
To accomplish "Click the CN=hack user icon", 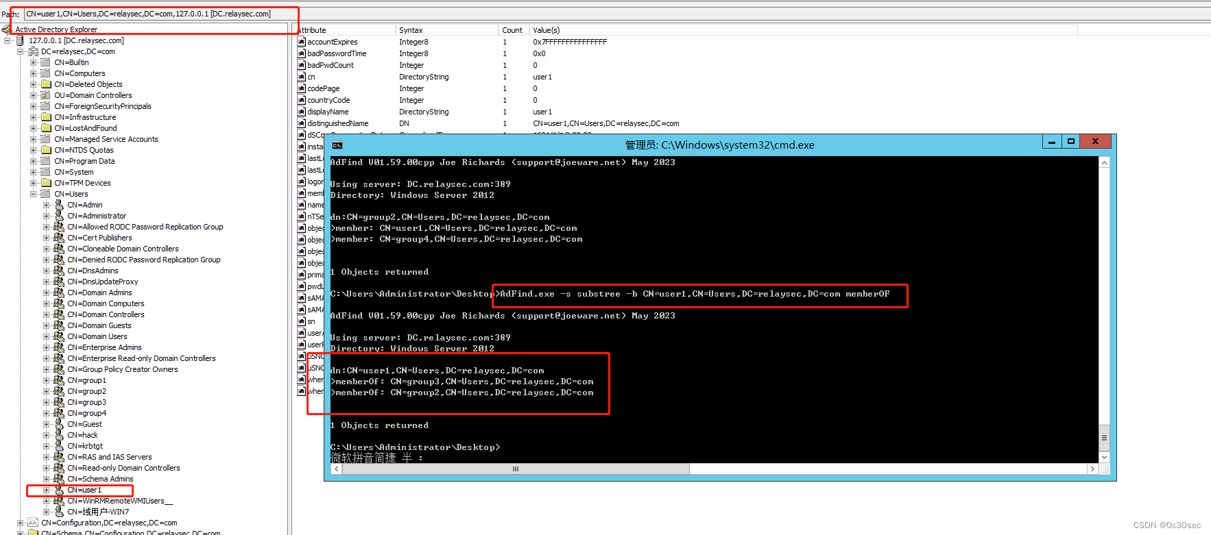I will click(59, 435).
